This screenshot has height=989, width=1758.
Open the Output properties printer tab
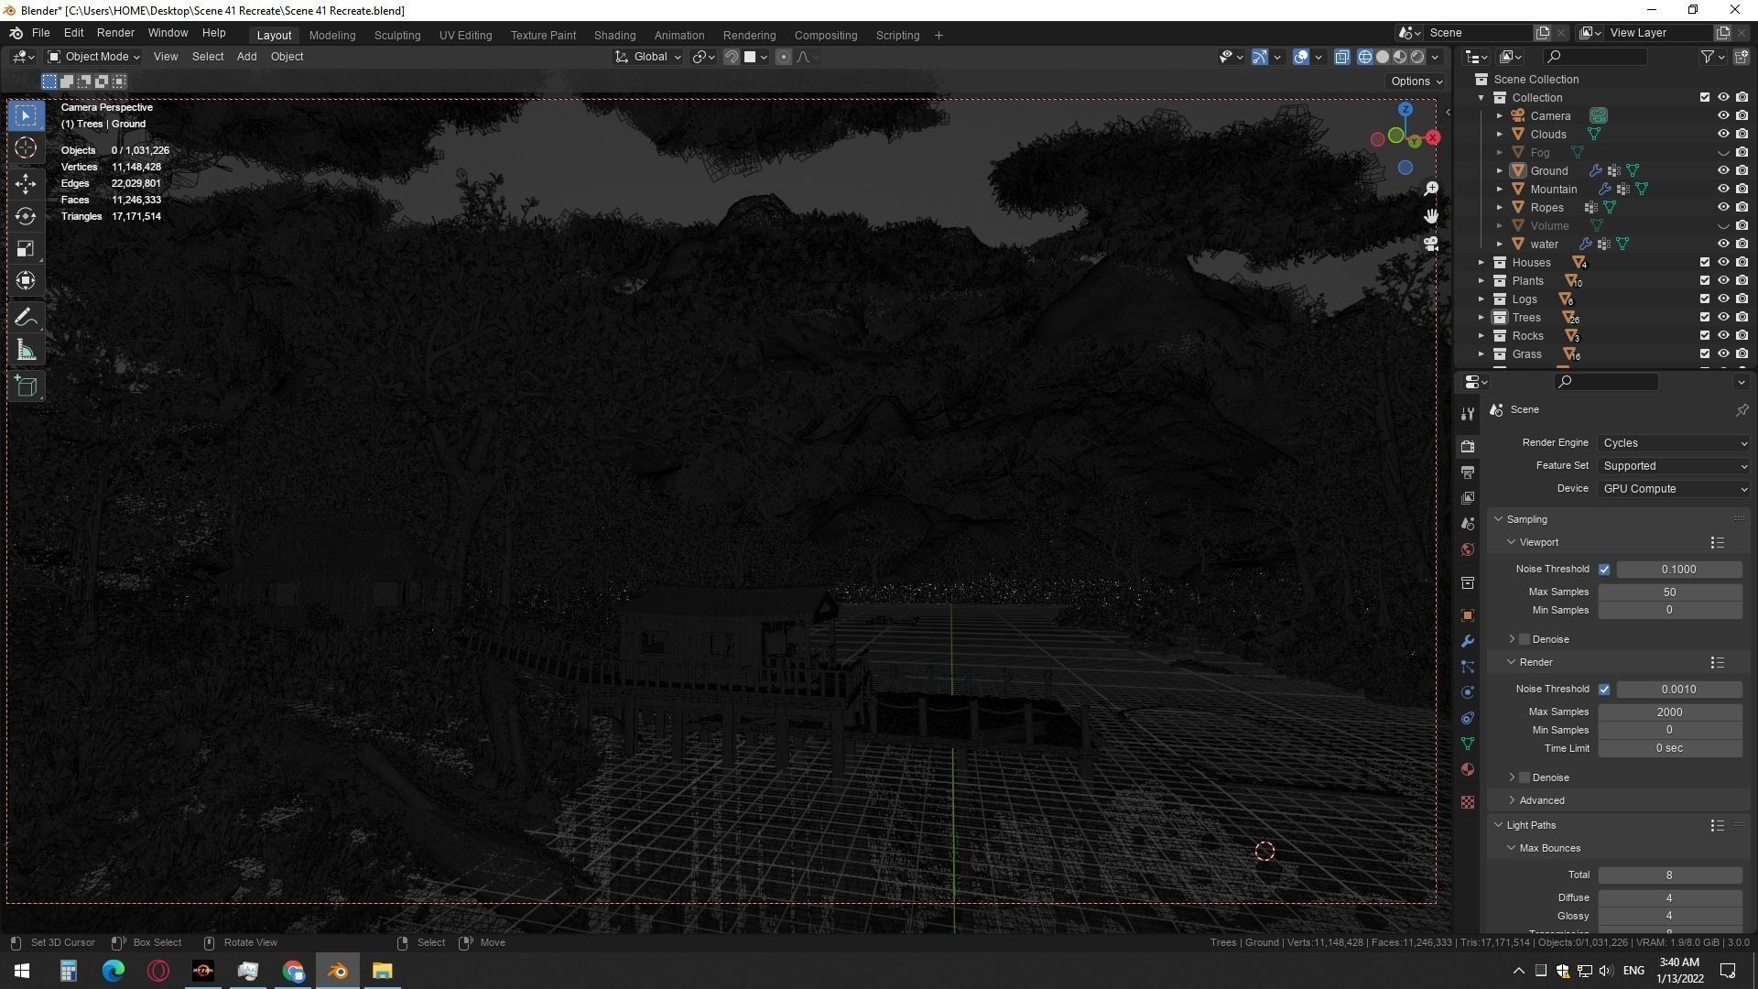tap(1468, 473)
